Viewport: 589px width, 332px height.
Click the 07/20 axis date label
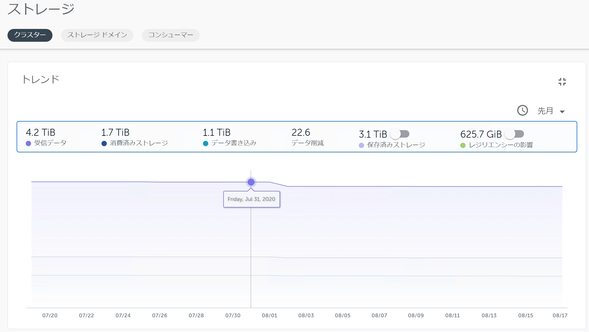coord(50,315)
